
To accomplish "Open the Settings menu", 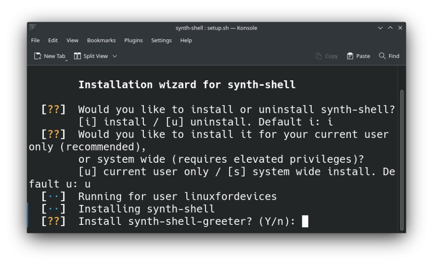I will pos(161,40).
